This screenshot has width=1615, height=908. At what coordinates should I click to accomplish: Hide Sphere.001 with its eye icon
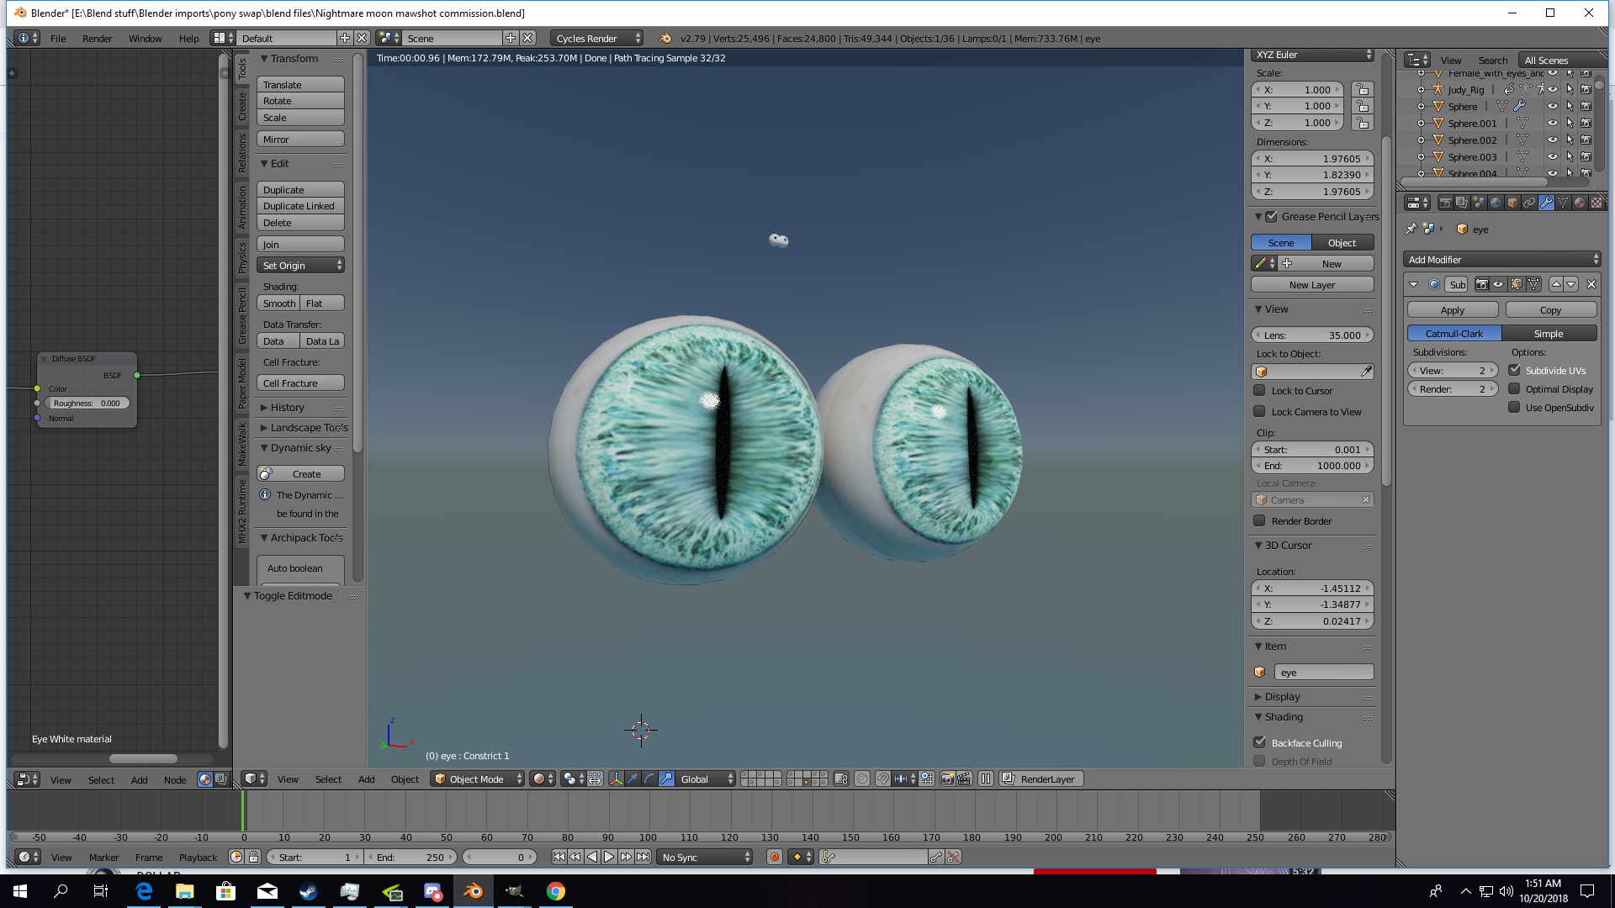(1552, 124)
